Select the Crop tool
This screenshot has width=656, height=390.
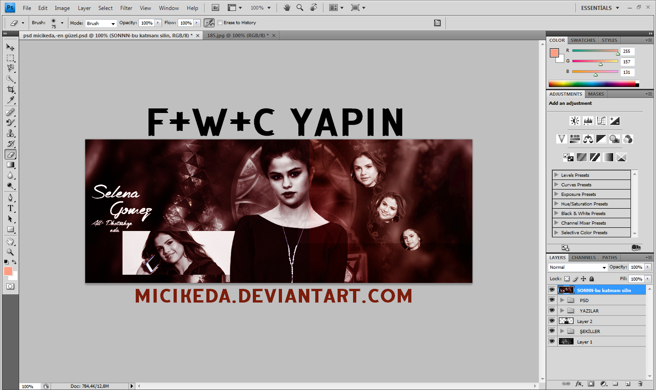tap(10, 89)
